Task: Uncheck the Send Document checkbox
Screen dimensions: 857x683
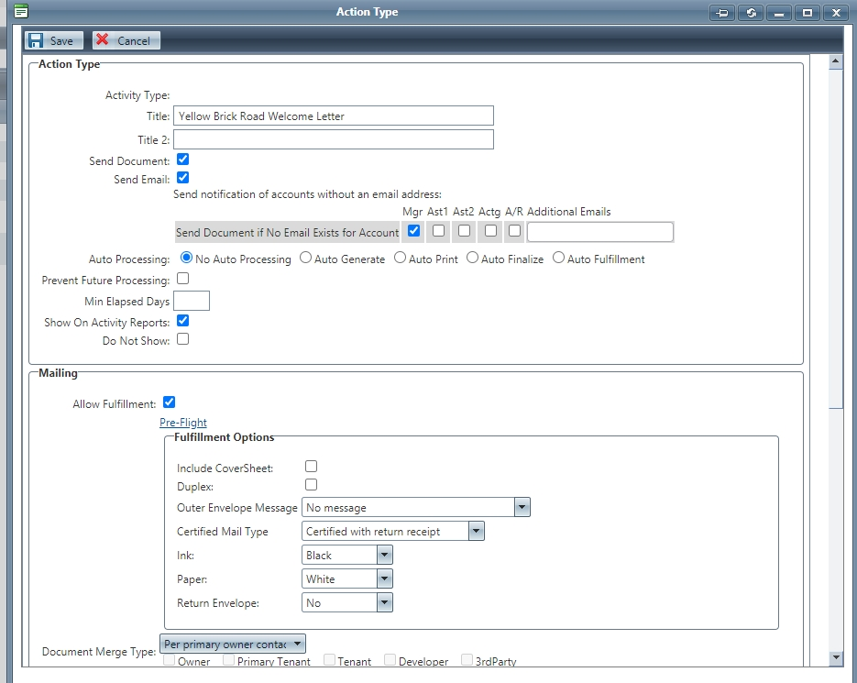Action: point(181,160)
